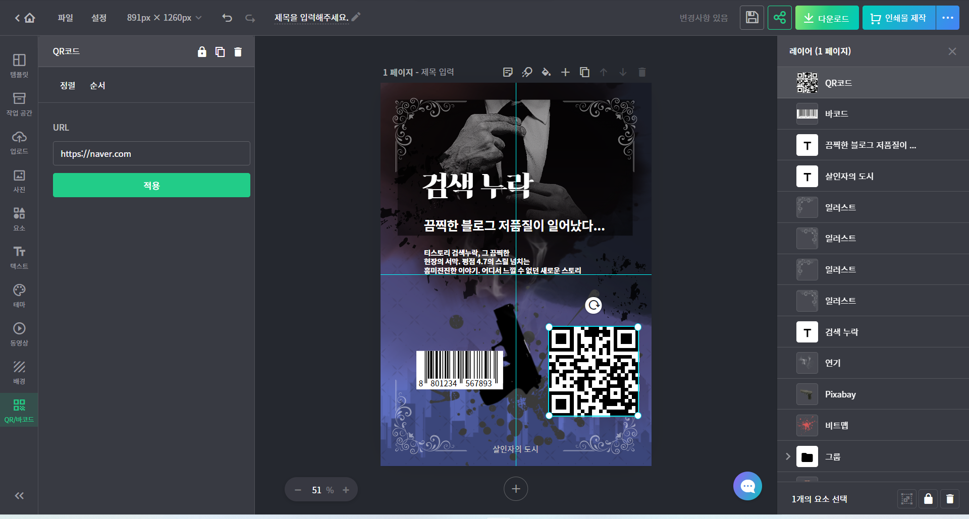Open page memo note icon
This screenshot has height=519, width=969.
508,72
